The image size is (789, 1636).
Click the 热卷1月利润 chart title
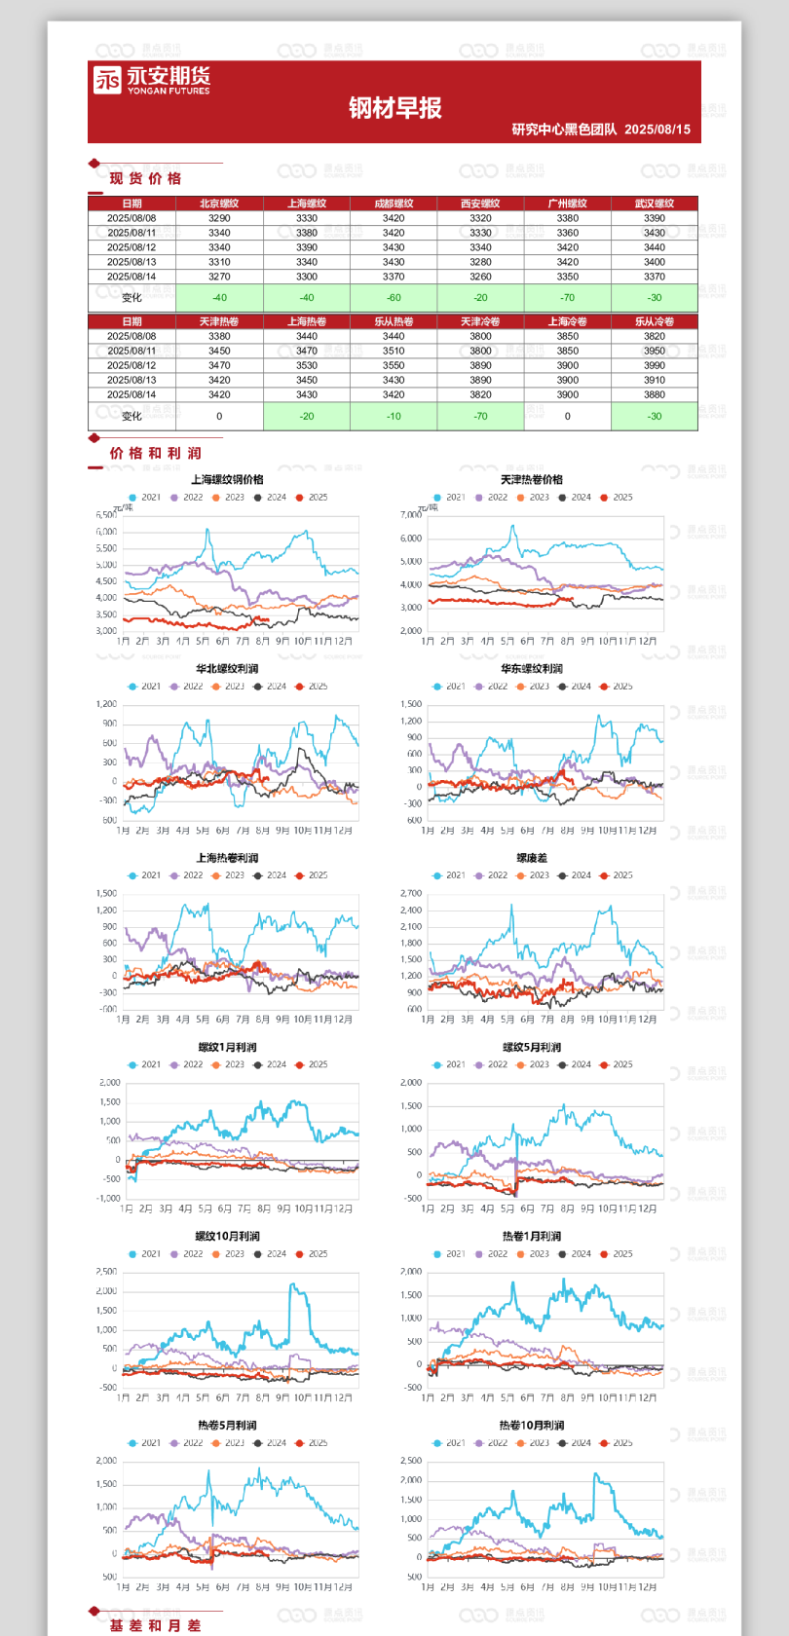coord(532,1236)
